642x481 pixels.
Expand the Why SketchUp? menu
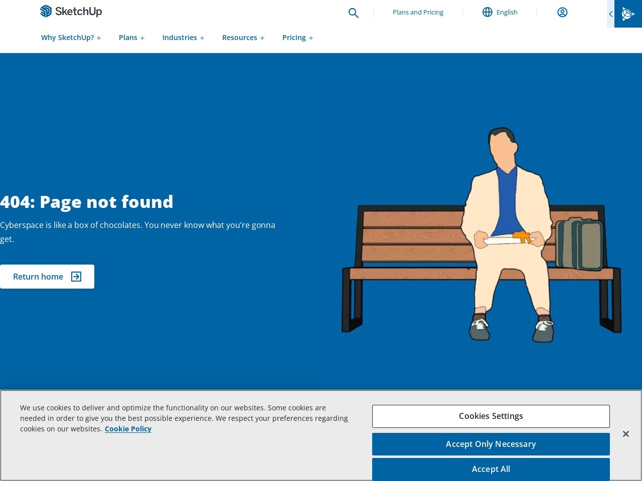[71, 38]
